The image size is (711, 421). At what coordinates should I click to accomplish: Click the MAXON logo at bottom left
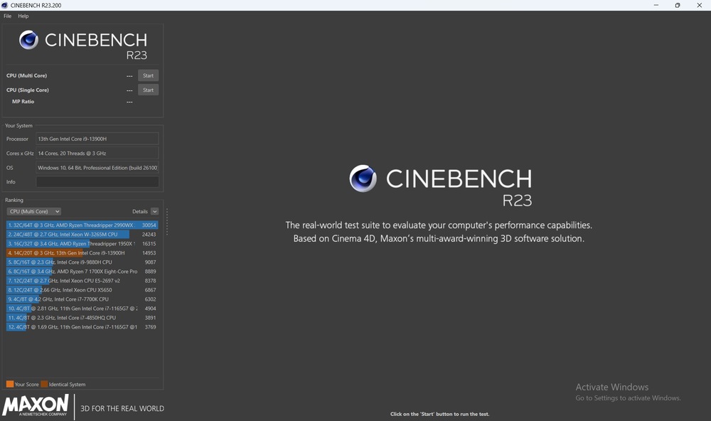(x=36, y=405)
